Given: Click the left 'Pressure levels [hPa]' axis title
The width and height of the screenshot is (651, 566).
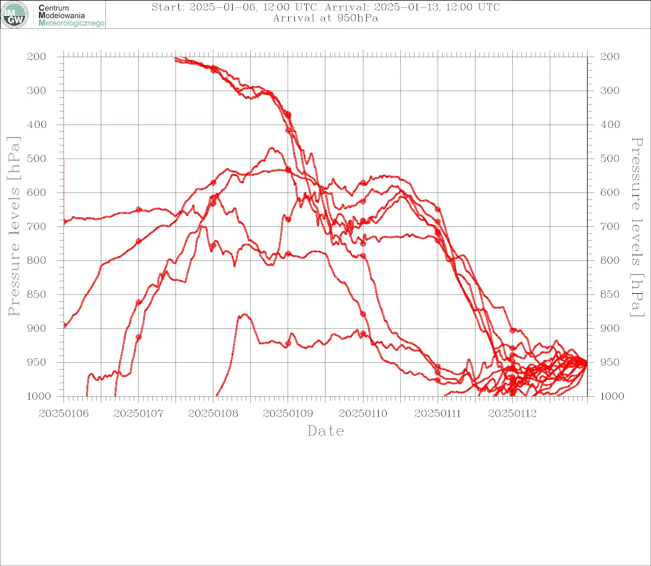Looking at the screenshot, I should [14, 226].
